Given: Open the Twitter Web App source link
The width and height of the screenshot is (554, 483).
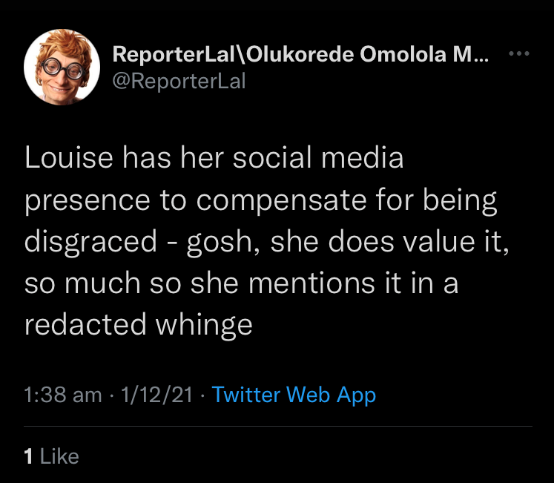Looking at the screenshot, I should 294,395.
